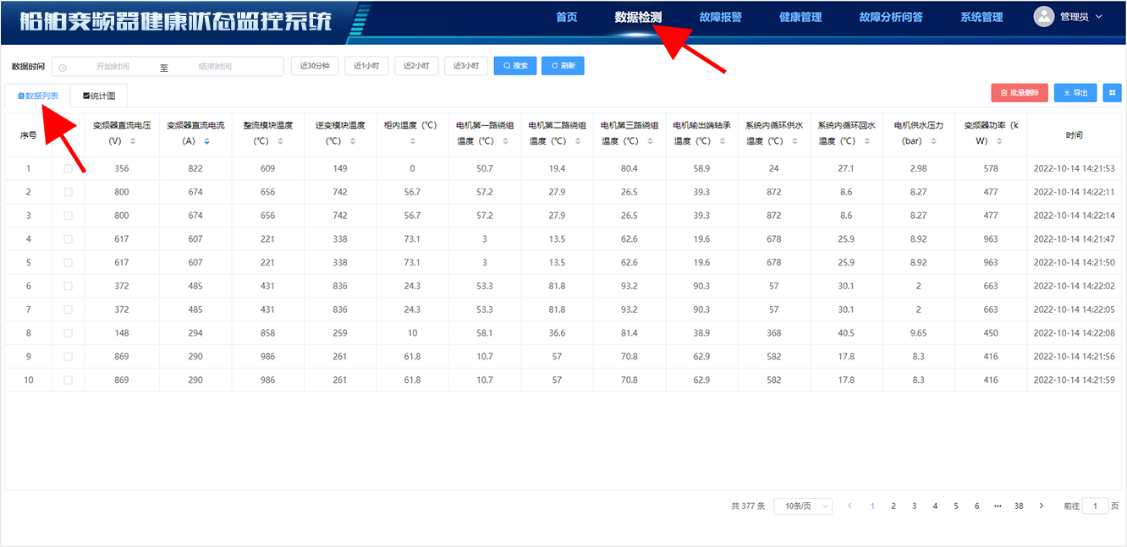The image size is (1127, 547).
Task: Open the 首页 navigation item
Action: click(567, 17)
